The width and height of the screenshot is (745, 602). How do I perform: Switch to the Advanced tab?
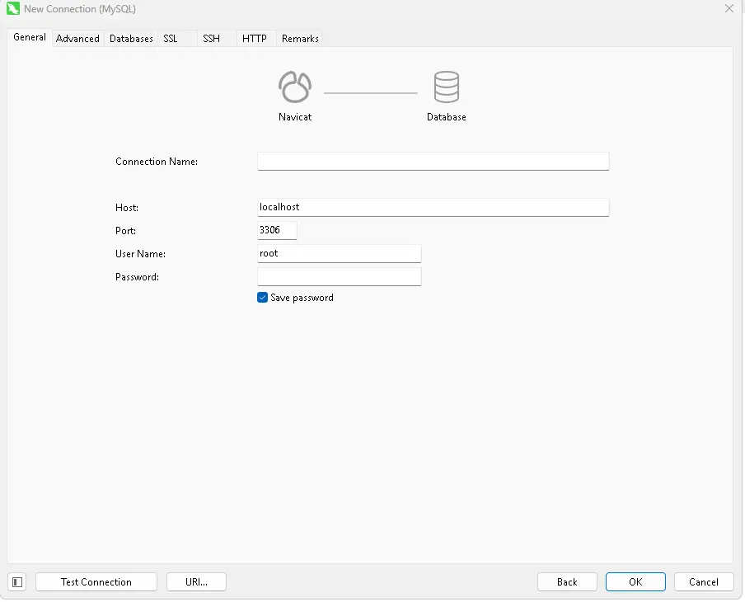tap(77, 39)
